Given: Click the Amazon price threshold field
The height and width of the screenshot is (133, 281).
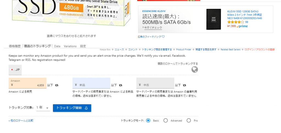Looking at the screenshot, I should tap(27, 83).
